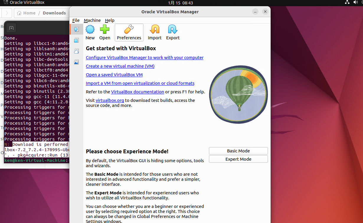Open the Machine menu
The image size is (363, 223).
click(x=92, y=20)
